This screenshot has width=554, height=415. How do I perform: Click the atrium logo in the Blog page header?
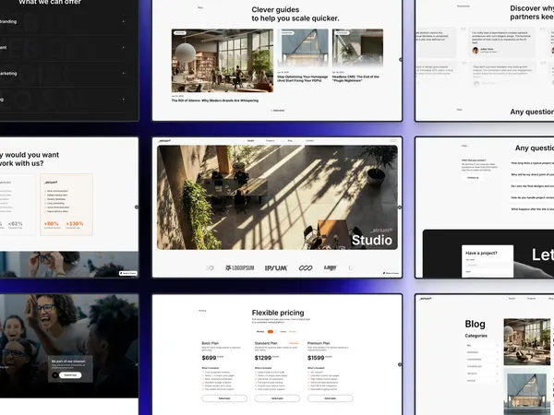click(426, 299)
